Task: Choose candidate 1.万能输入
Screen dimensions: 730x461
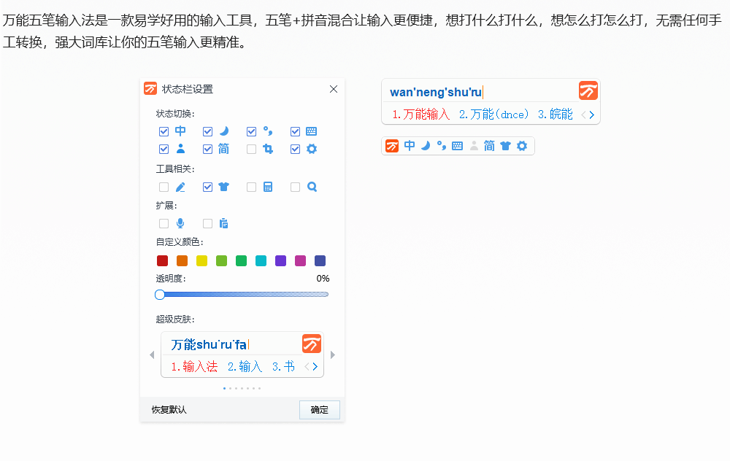Action: pyautogui.click(x=421, y=115)
